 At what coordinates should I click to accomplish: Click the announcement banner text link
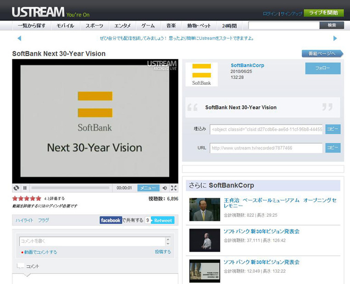[177, 38]
